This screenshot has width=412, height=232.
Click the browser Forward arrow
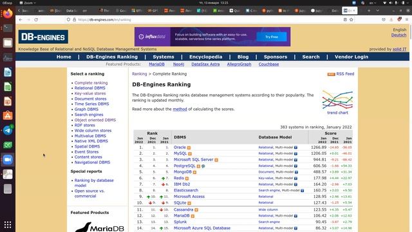tap(28, 20)
